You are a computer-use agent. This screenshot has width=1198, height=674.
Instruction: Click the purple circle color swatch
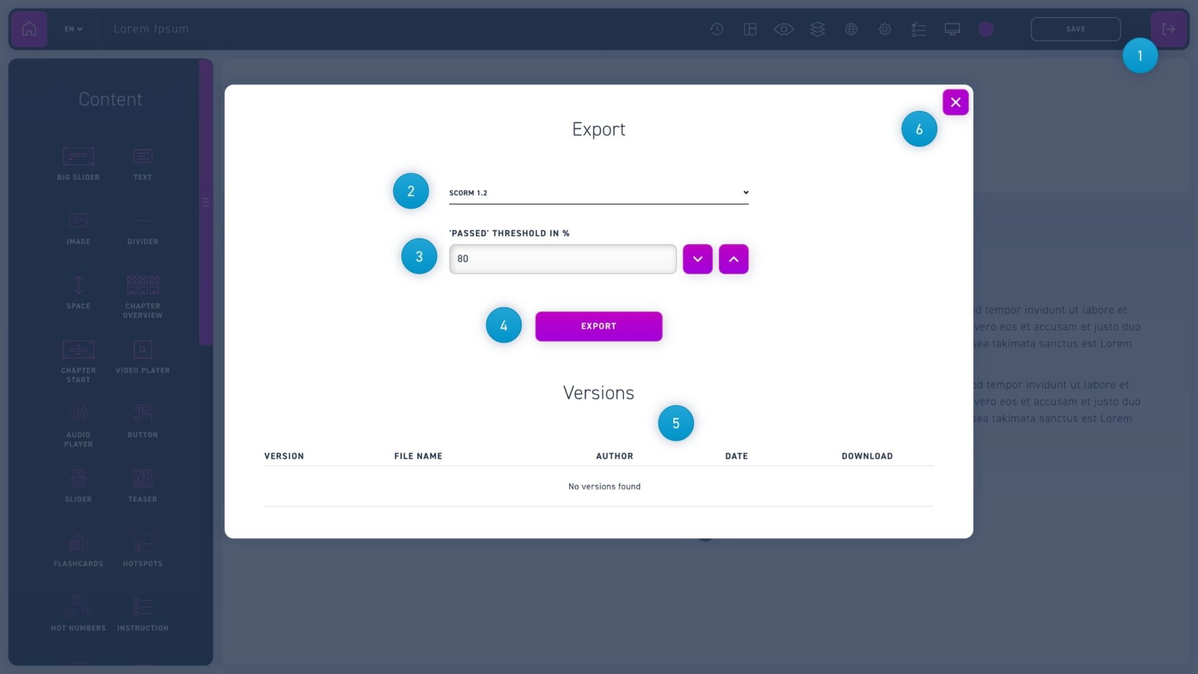(x=986, y=29)
